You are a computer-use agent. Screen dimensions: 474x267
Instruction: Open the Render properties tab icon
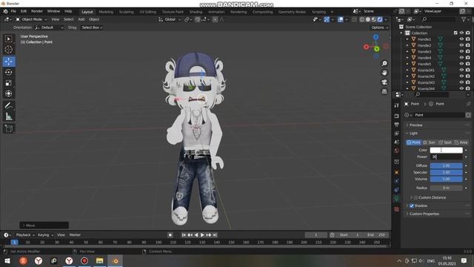coord(397,116)
